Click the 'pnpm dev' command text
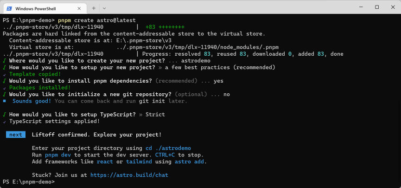Screen dimensions: 401x188 [x=58, y=155]
